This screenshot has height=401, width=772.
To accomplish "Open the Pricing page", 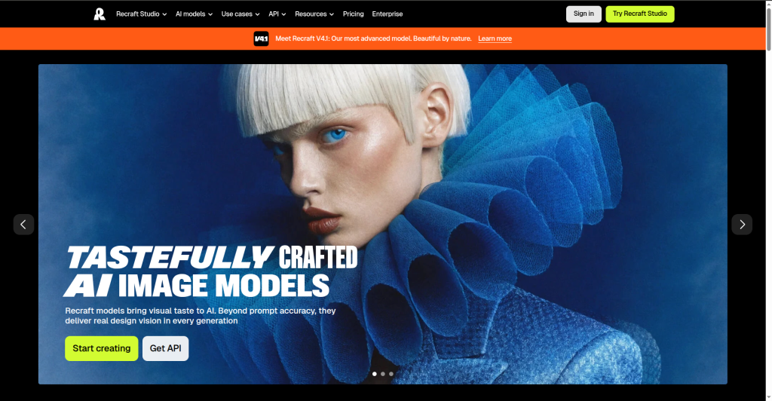I will pyautogui.click(x=353, y=14).
